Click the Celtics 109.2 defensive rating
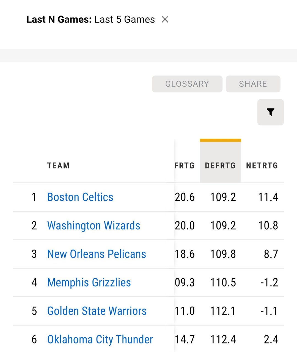This screenshot has height=352, width=297. click(x=223, y=197)
